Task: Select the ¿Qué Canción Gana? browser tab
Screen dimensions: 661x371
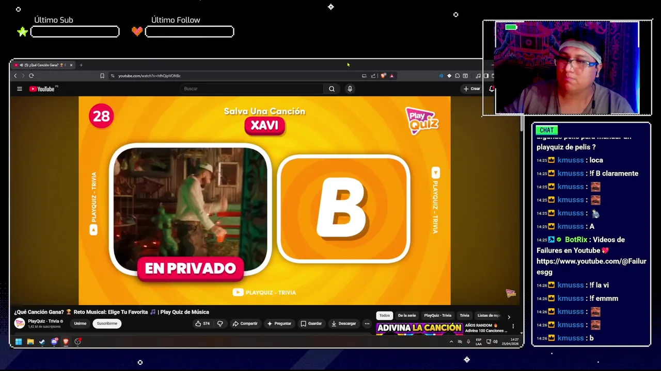Action: [x=43, y=65]
